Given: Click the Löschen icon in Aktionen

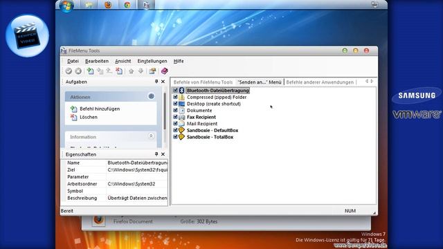Looking at the screenshot, I should pyautogui.click(x=74, y=117).
